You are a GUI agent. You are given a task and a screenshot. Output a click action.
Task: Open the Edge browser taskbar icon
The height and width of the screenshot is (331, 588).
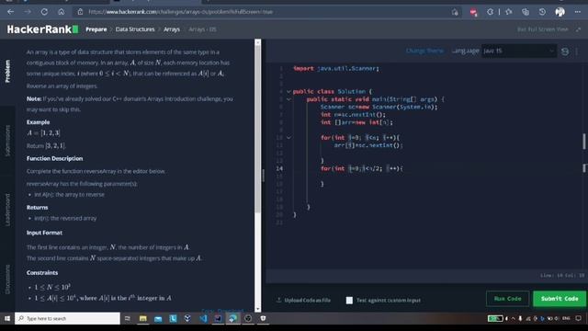232,319
